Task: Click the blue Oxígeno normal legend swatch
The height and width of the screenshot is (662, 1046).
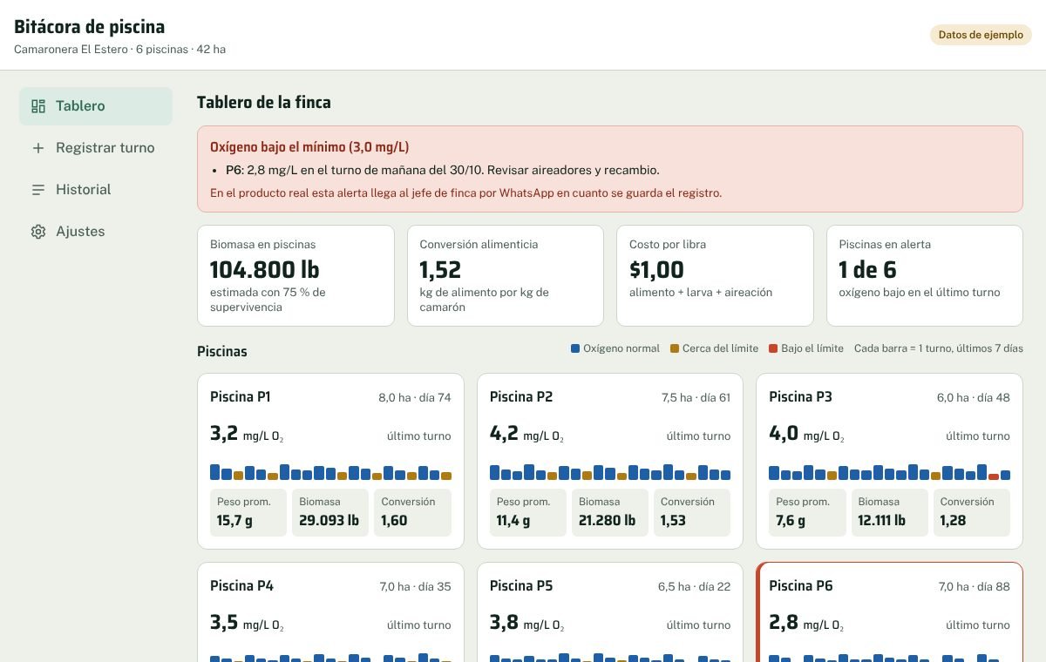Action: pyautogui.click(x=575, y=348)
